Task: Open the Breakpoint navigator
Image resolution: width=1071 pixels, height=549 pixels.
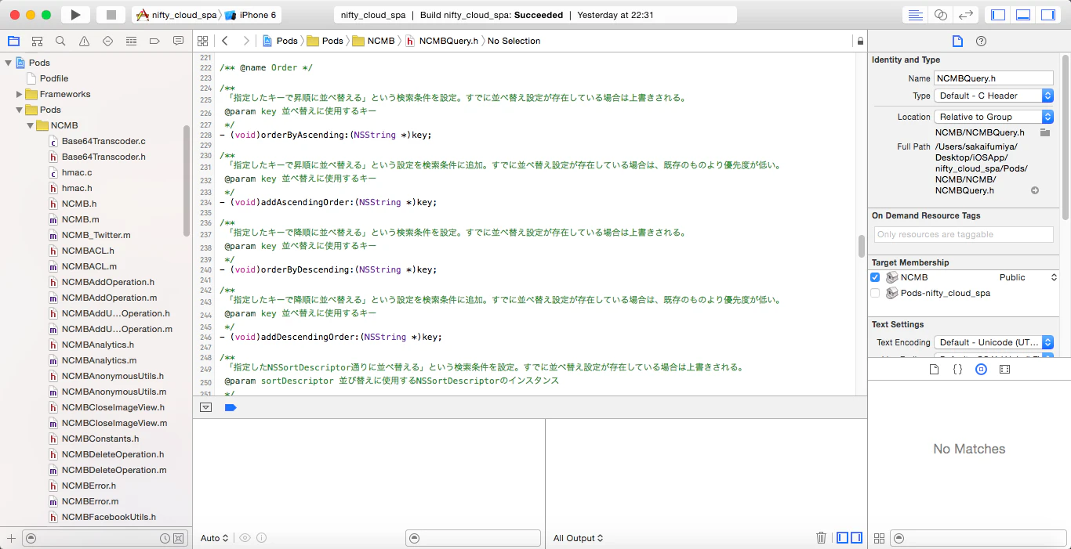Action: tap(154, 41)
